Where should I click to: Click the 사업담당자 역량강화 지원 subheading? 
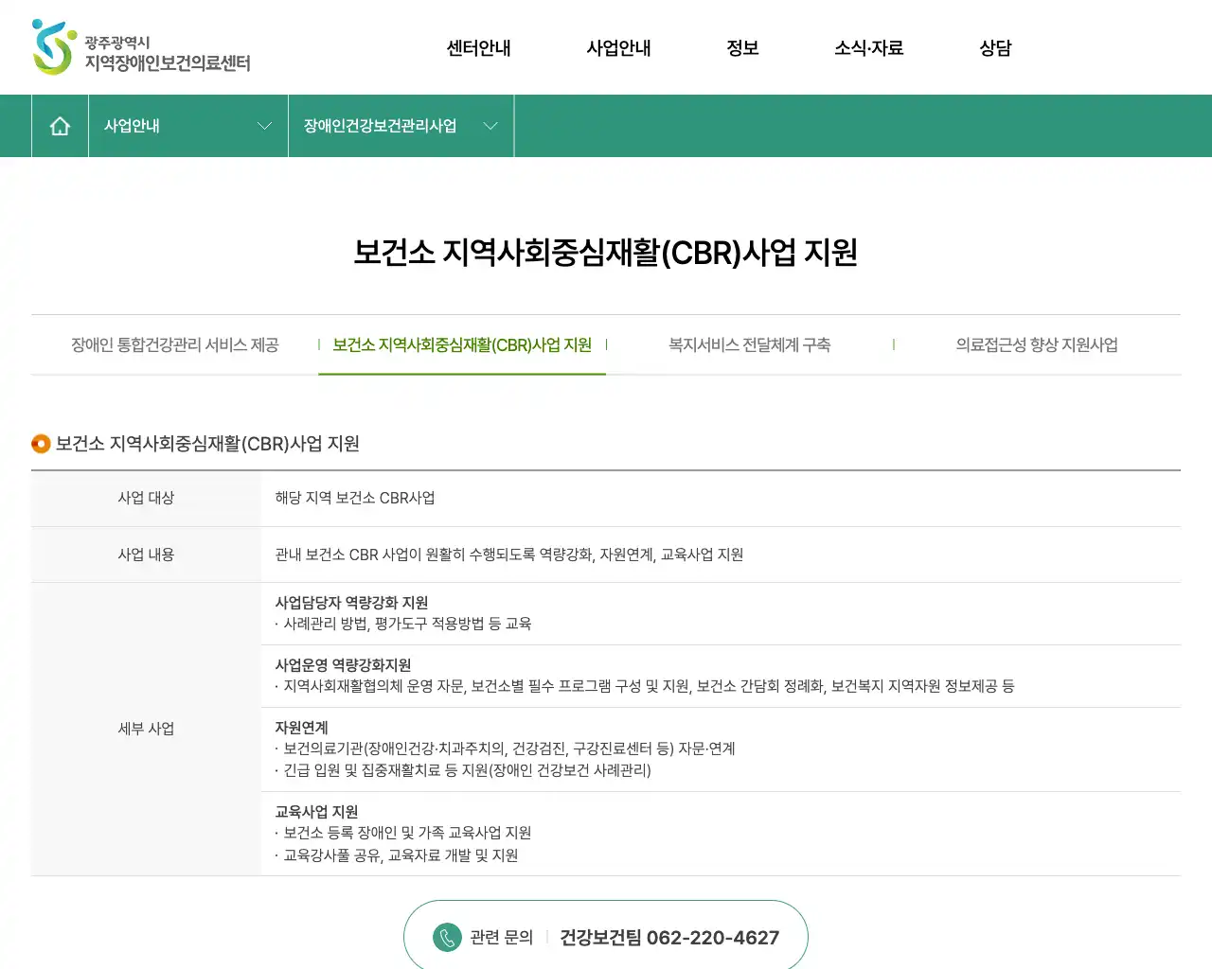pos(351,603)
